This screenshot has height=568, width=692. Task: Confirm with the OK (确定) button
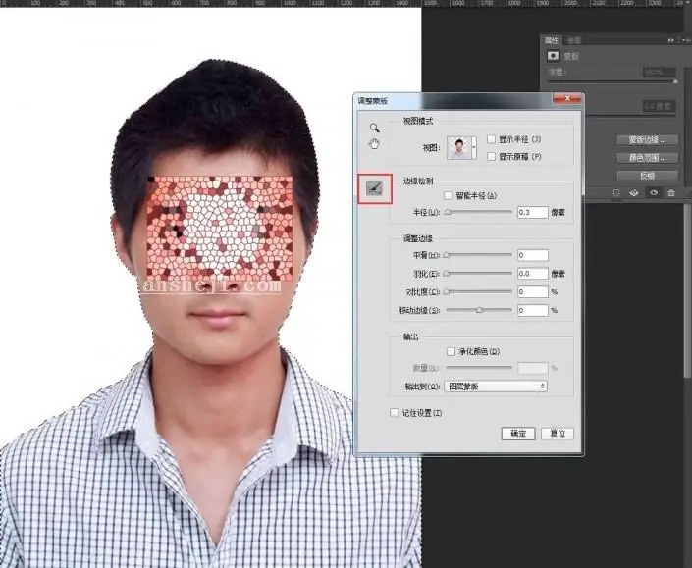518,434
